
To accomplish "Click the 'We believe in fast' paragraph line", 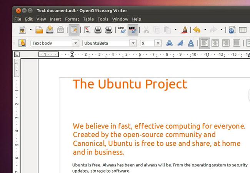I will tap(159, 126).
